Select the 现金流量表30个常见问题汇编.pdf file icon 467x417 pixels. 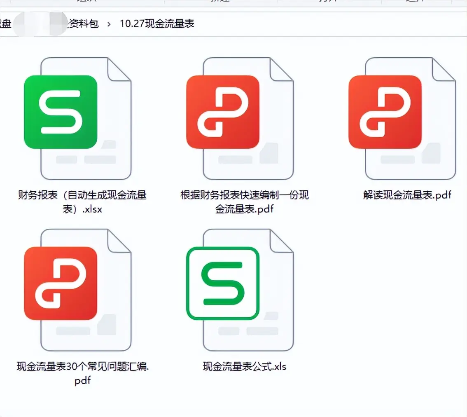click(x=78, y=290)
